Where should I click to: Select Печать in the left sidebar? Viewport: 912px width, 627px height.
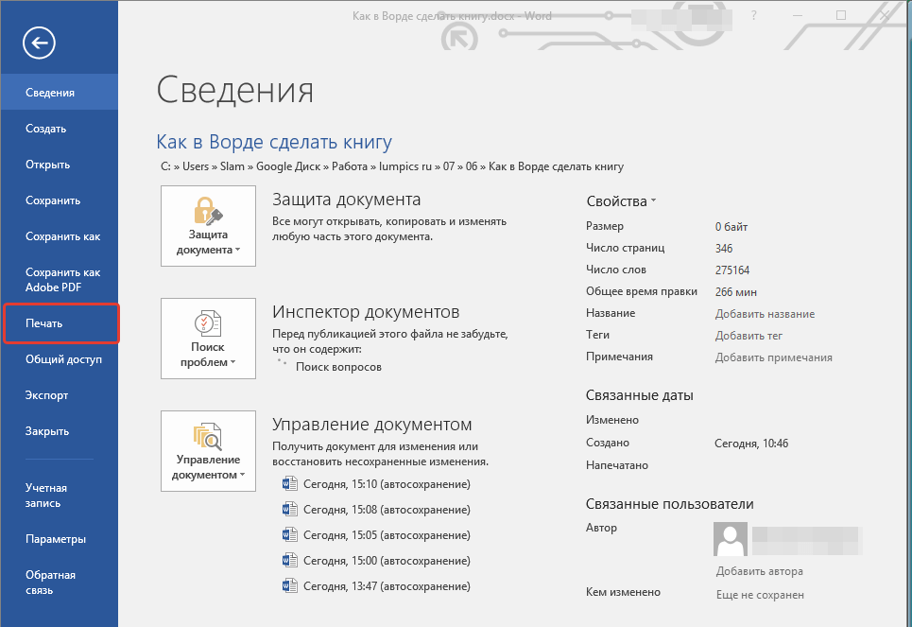click(x=60, y=323)
